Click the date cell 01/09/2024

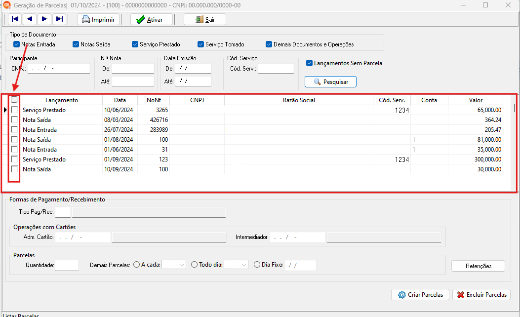(120, 159)
